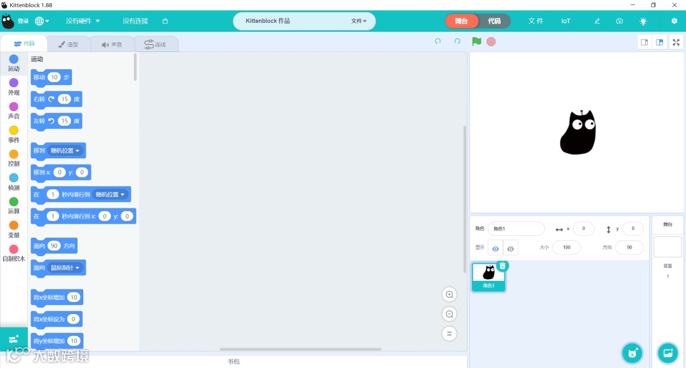
Task: Switch to large stage layout
Action: [660, 42]
